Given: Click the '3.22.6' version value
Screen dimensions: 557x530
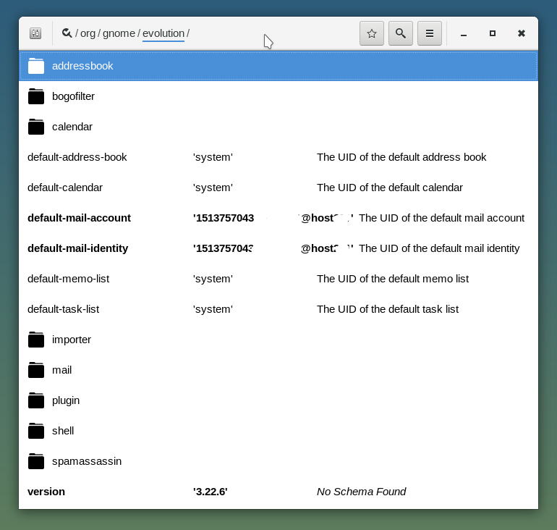Looking at the screenshot, I should (x=211, y=492).
